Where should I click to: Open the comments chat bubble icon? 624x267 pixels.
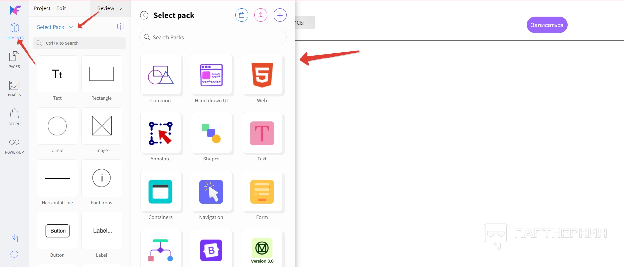click(14, 255)
